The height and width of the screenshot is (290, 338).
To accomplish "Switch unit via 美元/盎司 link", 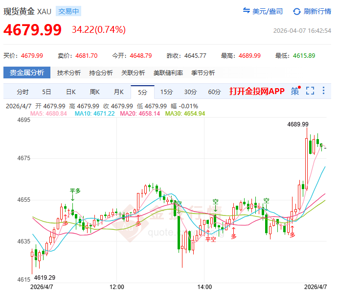I will [x=267, y=11].
